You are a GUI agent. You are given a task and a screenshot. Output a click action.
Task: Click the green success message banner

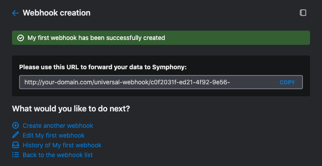[x=161, y=38]
